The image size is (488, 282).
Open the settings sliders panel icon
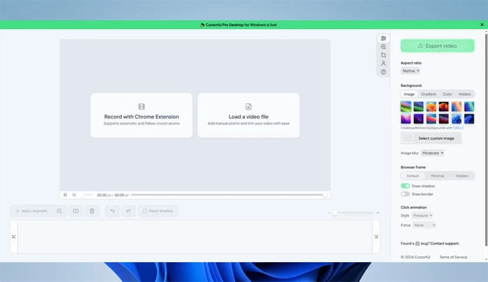(x=384, y=38)
